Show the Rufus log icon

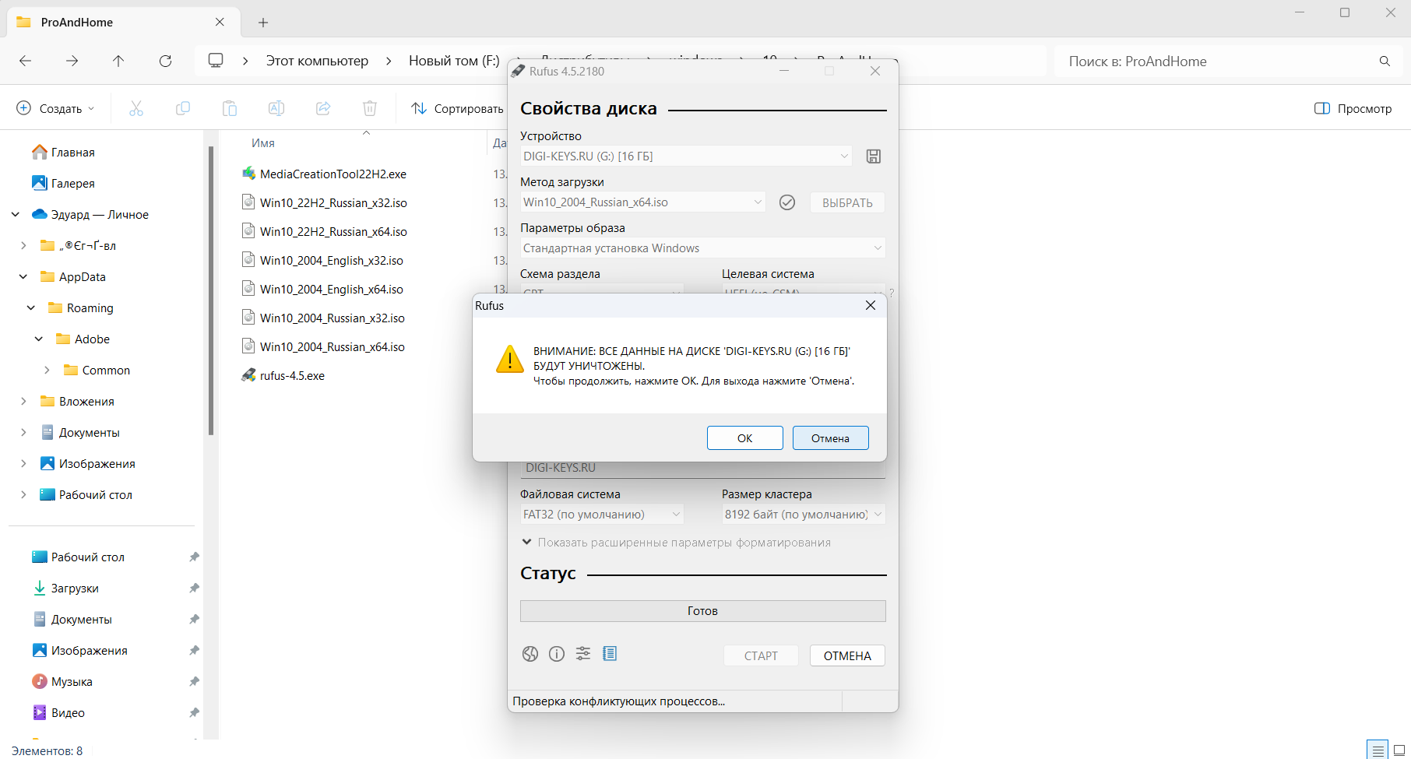[x=610, y=654]
